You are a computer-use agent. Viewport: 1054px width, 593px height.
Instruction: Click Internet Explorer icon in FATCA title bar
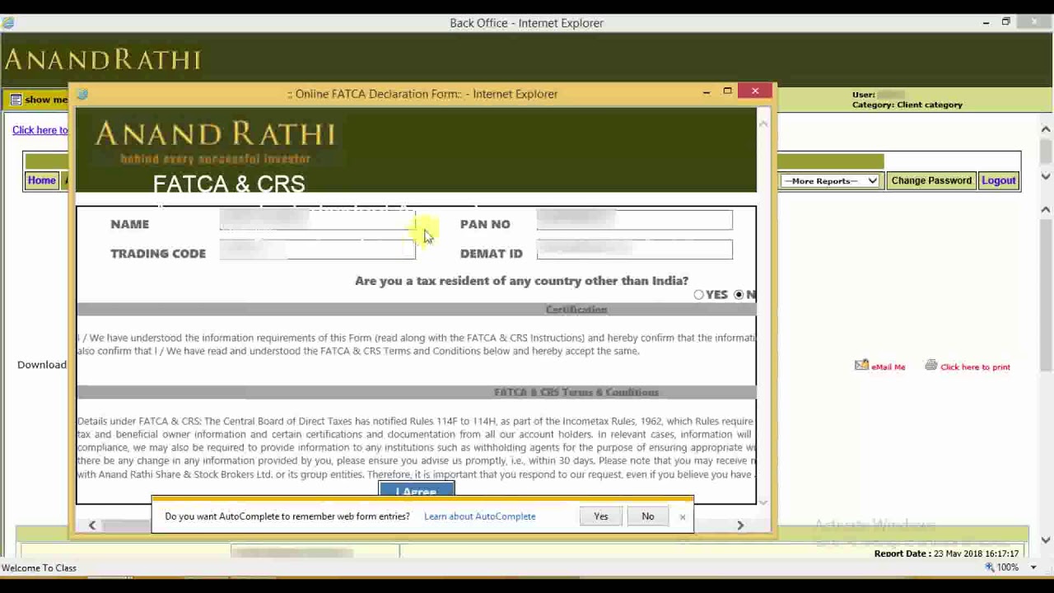(x=82, y=95)
